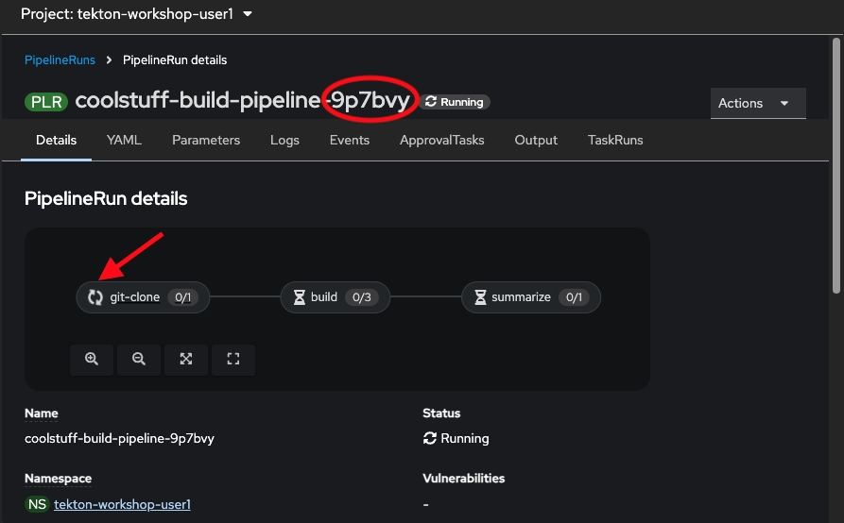Click the fit to screen icon

(186, 359)
